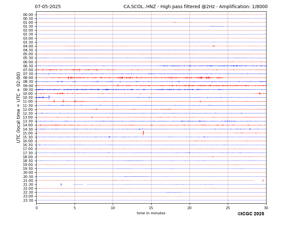This screenshot has height=226, width=302.
Task: Click the x-axis tick label 20
Action: click(x=190, y=208)
